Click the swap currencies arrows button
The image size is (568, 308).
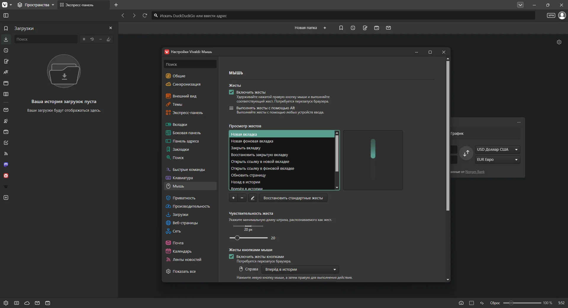pyautogui.click(x=466, y=153)
